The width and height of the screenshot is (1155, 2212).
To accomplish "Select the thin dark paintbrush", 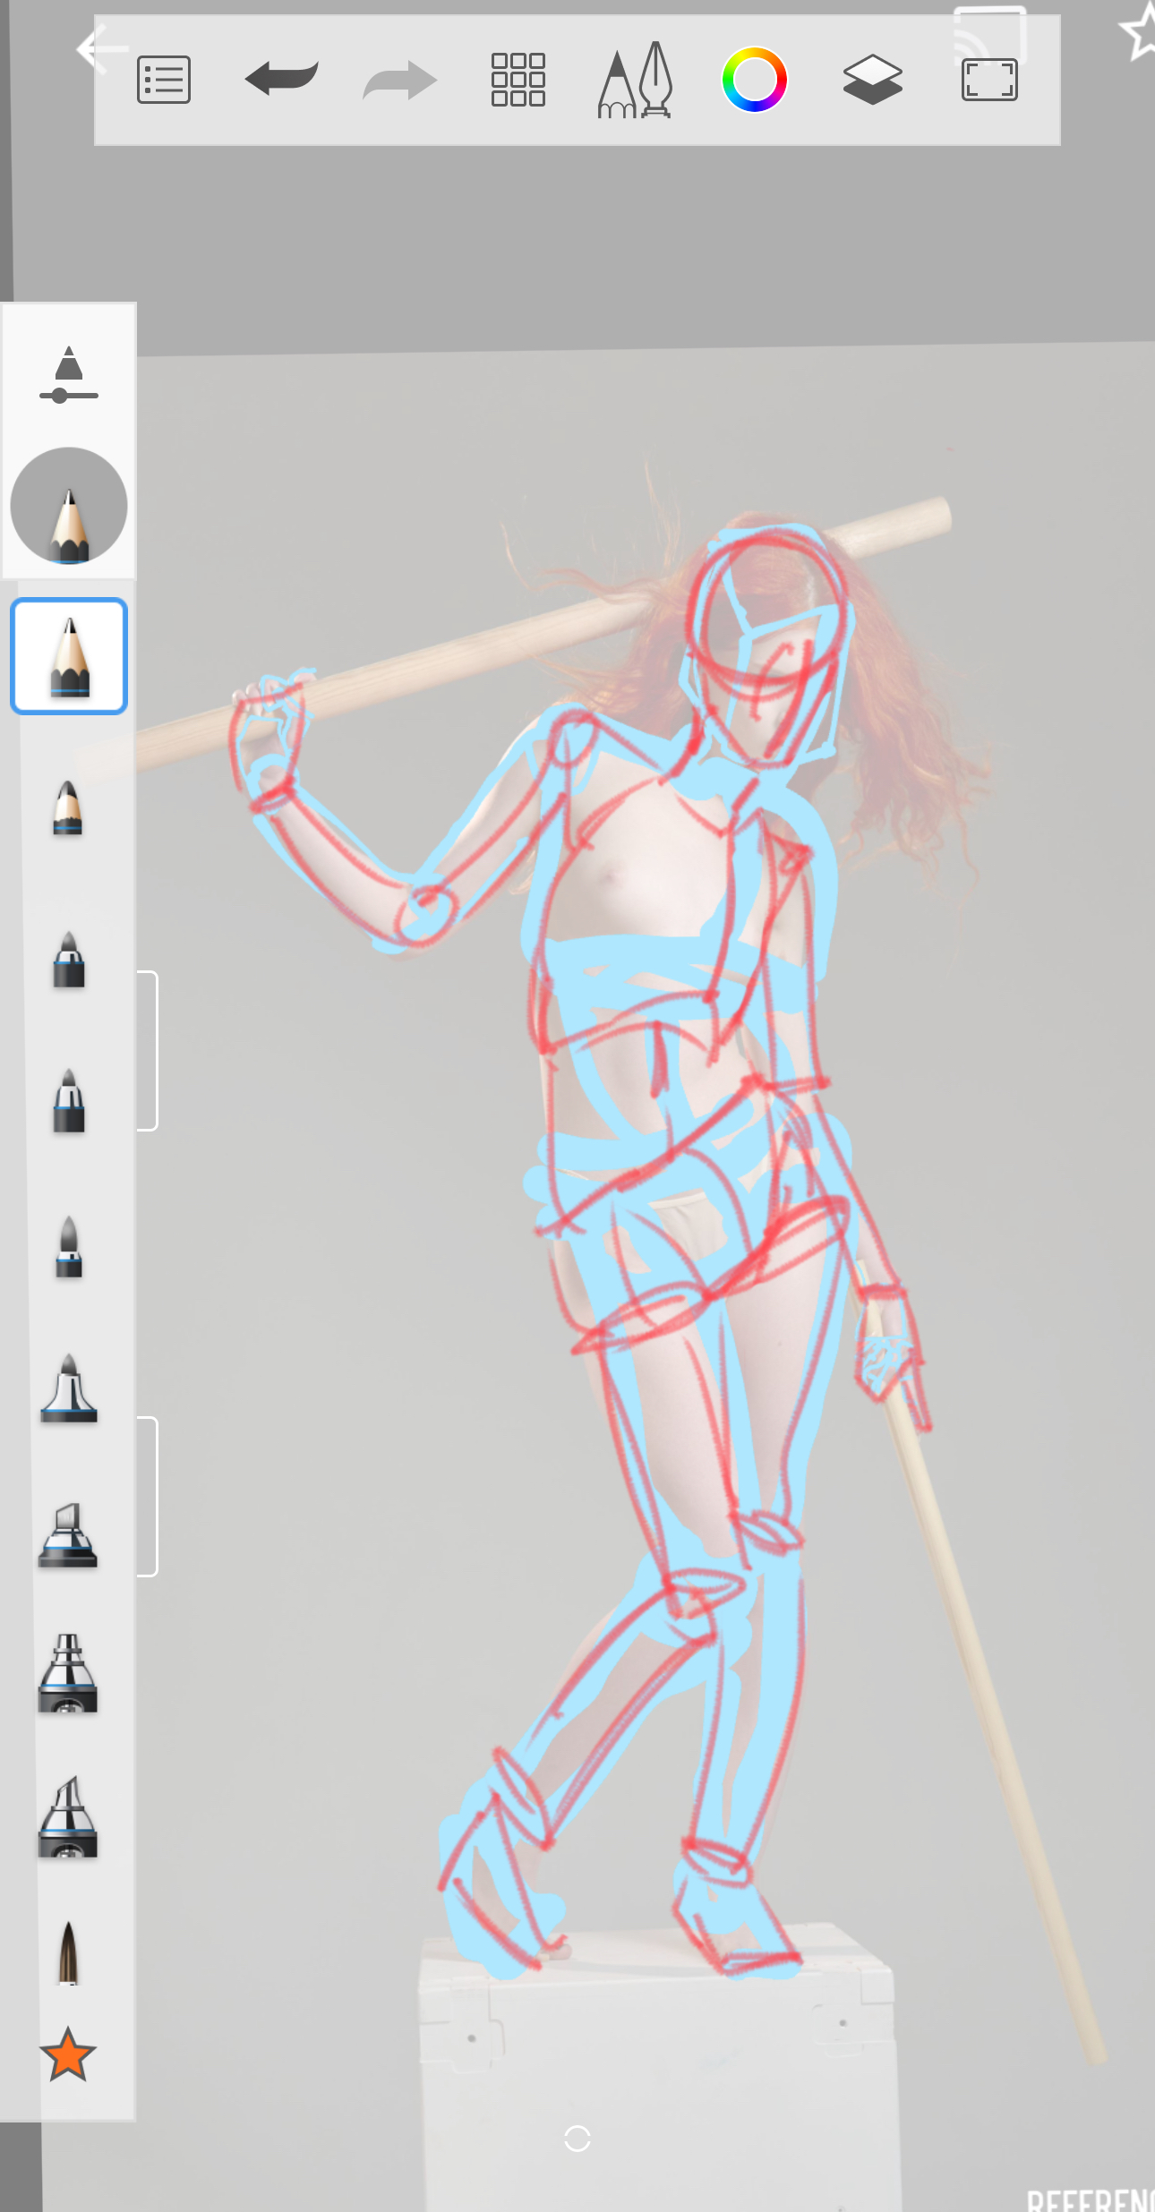I will [x=68, y=1952].
